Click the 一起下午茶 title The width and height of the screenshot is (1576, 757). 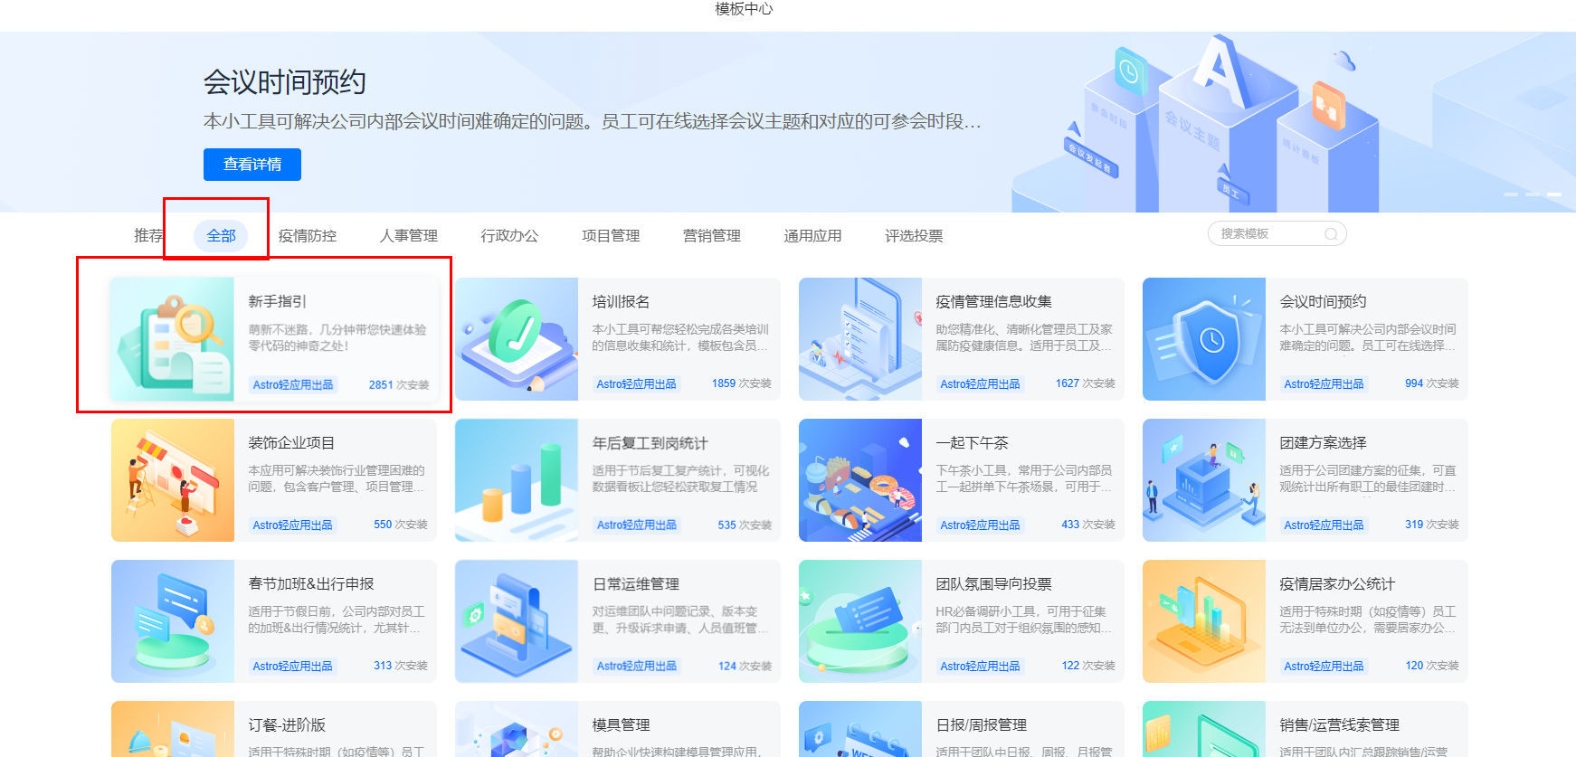pyautogui.click(x=973, y=443)
